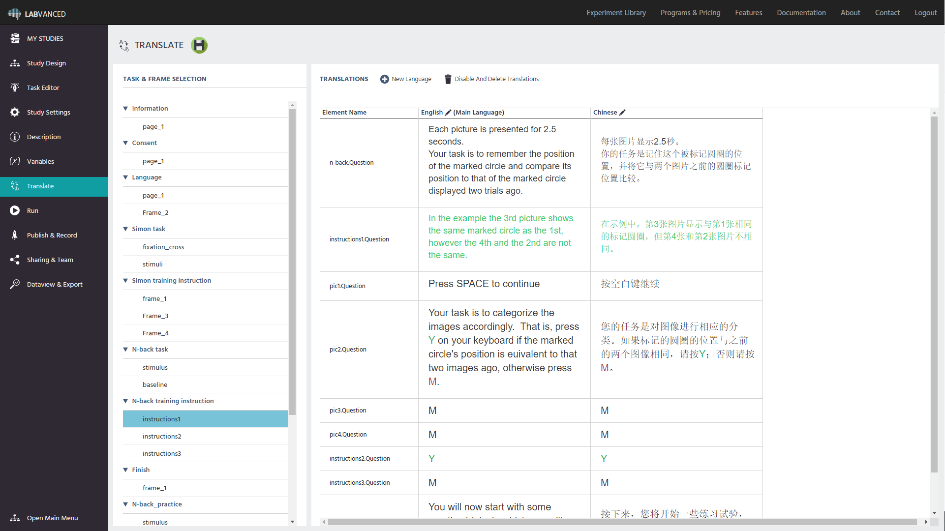945x531 pixels.
Task: Click the translations horizontal scrollbar
Action: click(622, 522)
